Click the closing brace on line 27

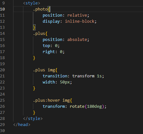pos(34,113)
